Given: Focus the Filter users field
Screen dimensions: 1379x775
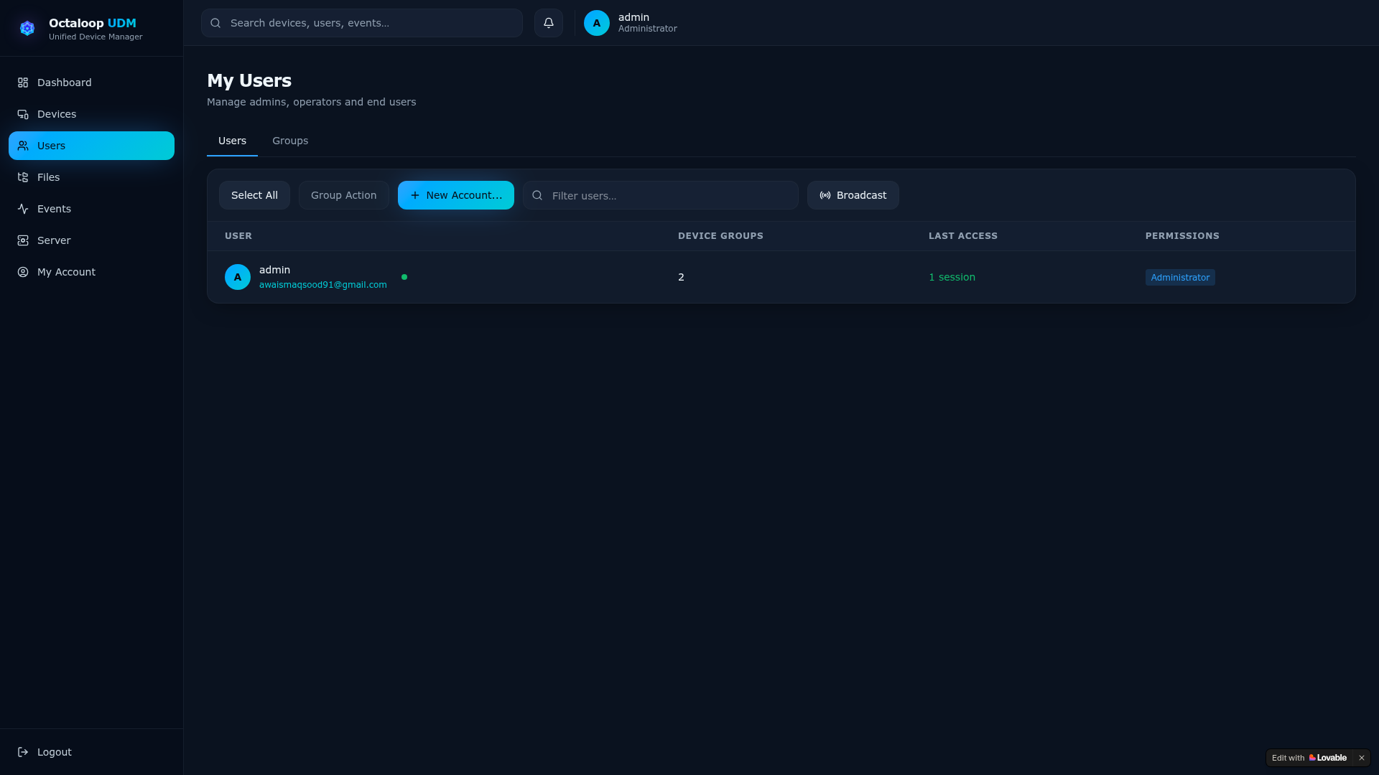Looking at the screenshot, I should (x=661, y=195).
